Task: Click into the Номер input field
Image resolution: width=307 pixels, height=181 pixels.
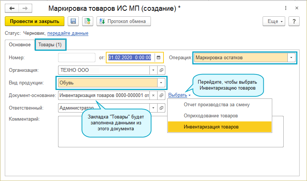Action: [77, 57]
